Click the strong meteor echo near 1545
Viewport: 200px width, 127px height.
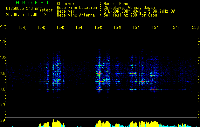click(x=99, y=73)
